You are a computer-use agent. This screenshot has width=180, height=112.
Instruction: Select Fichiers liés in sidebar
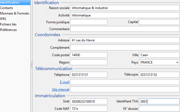8,24
